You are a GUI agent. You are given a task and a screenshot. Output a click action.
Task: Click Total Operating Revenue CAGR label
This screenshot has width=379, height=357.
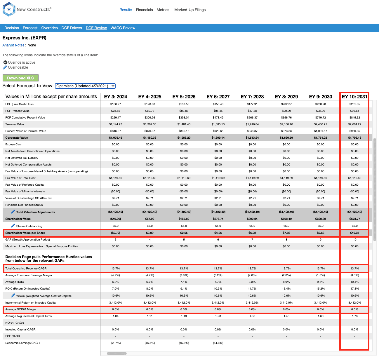click(26, 269)
